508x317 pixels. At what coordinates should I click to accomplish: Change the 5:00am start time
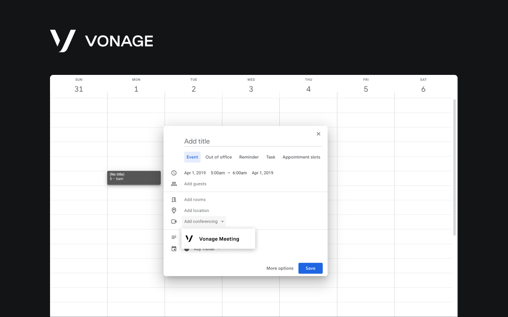tap(218, 173)
